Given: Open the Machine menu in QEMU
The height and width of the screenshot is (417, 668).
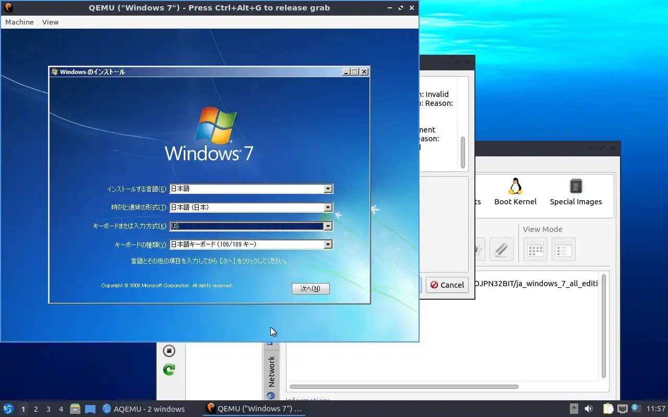Looking at the screenshot, I should point(19,22).
